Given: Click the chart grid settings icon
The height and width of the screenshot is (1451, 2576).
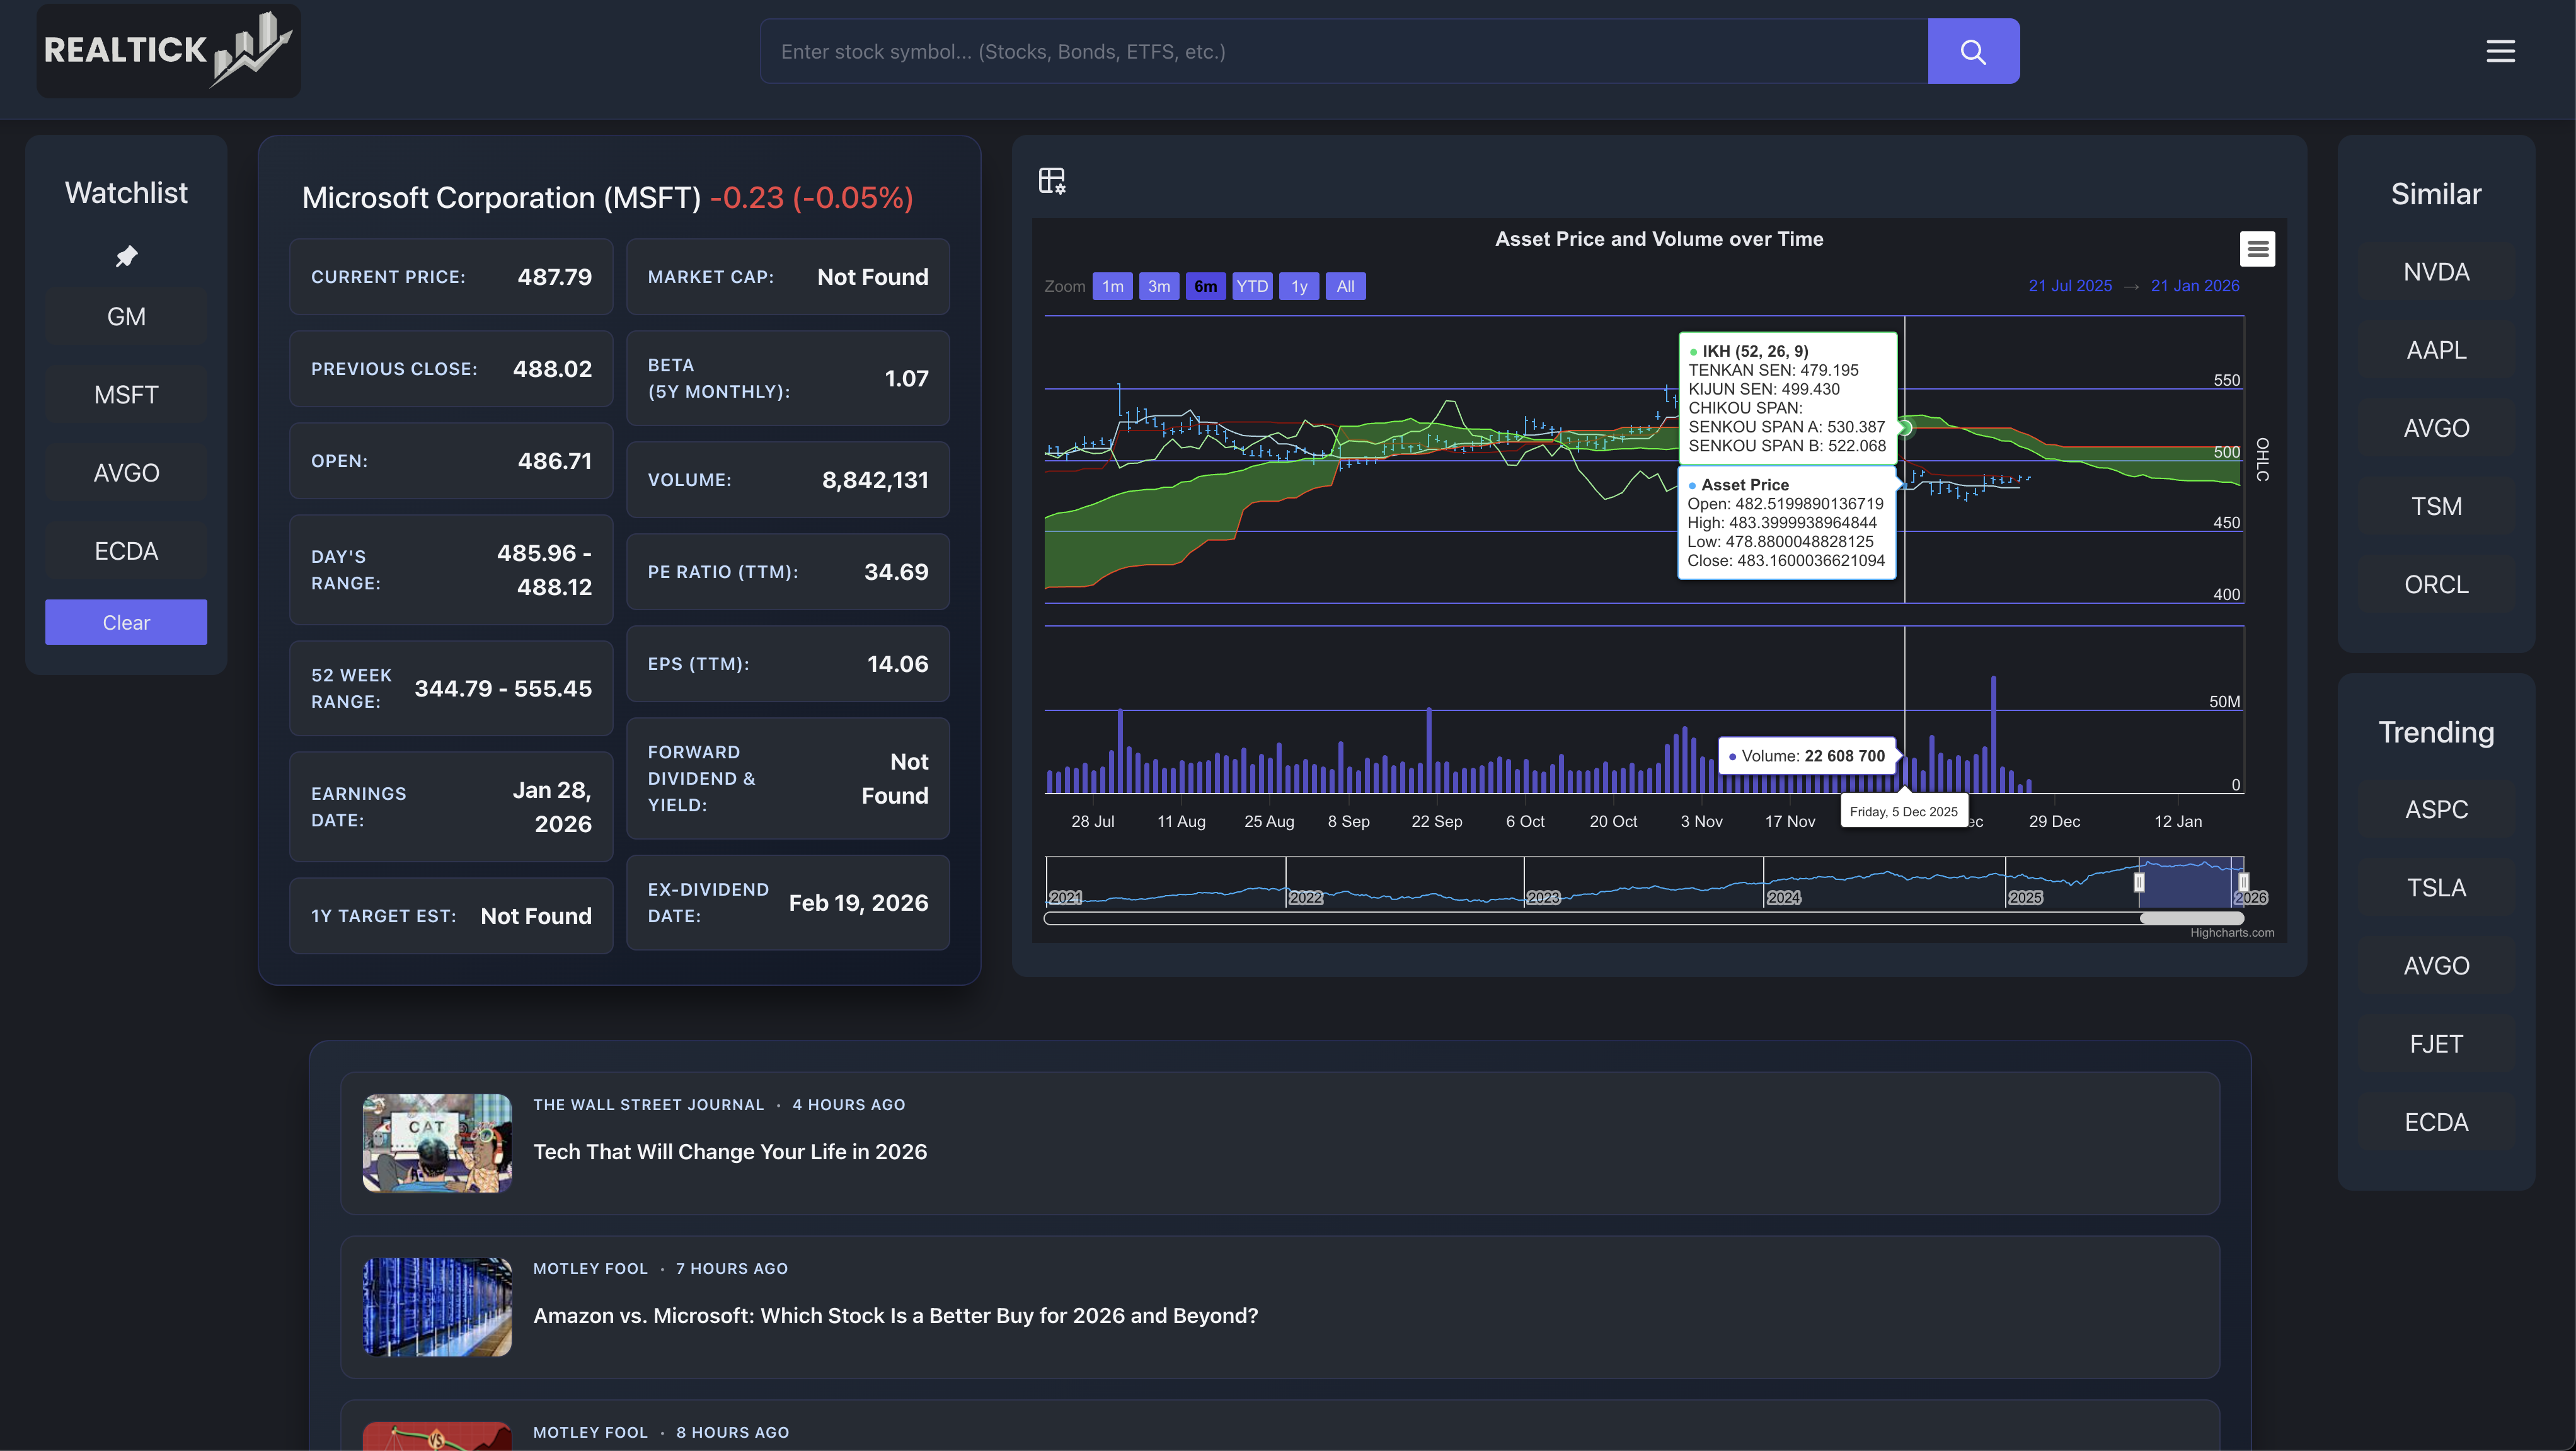Looking at the screenshot, I should click(x=1052, y=180).
